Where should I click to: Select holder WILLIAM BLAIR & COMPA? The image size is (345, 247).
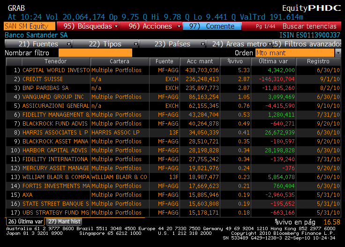(x=56, y=177)
